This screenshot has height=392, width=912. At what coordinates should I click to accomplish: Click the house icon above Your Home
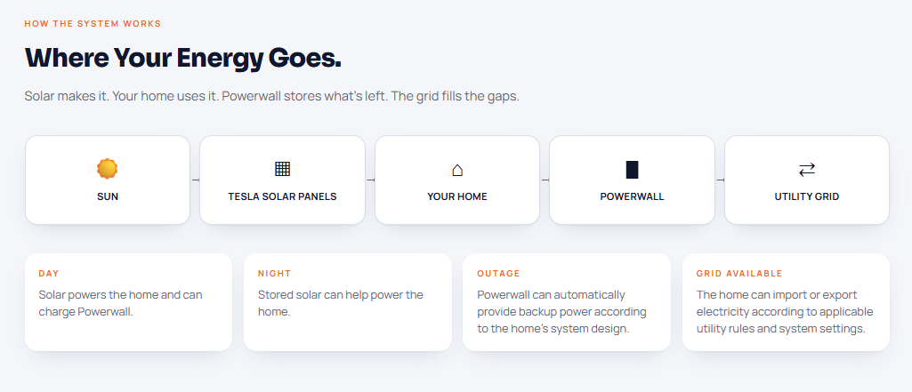click(457, 170)
